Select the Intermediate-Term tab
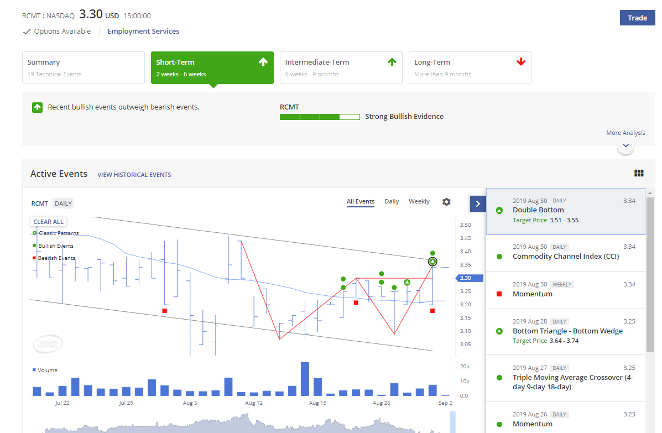Image resolution: width=662 pixels, height=433 pixels. pos(341,67)
